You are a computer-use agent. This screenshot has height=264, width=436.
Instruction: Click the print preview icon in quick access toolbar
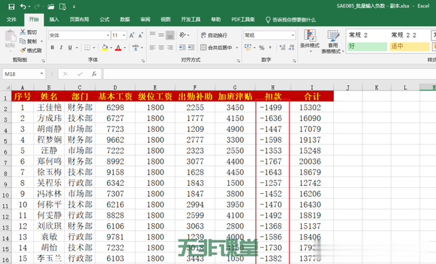pos(63,7)
